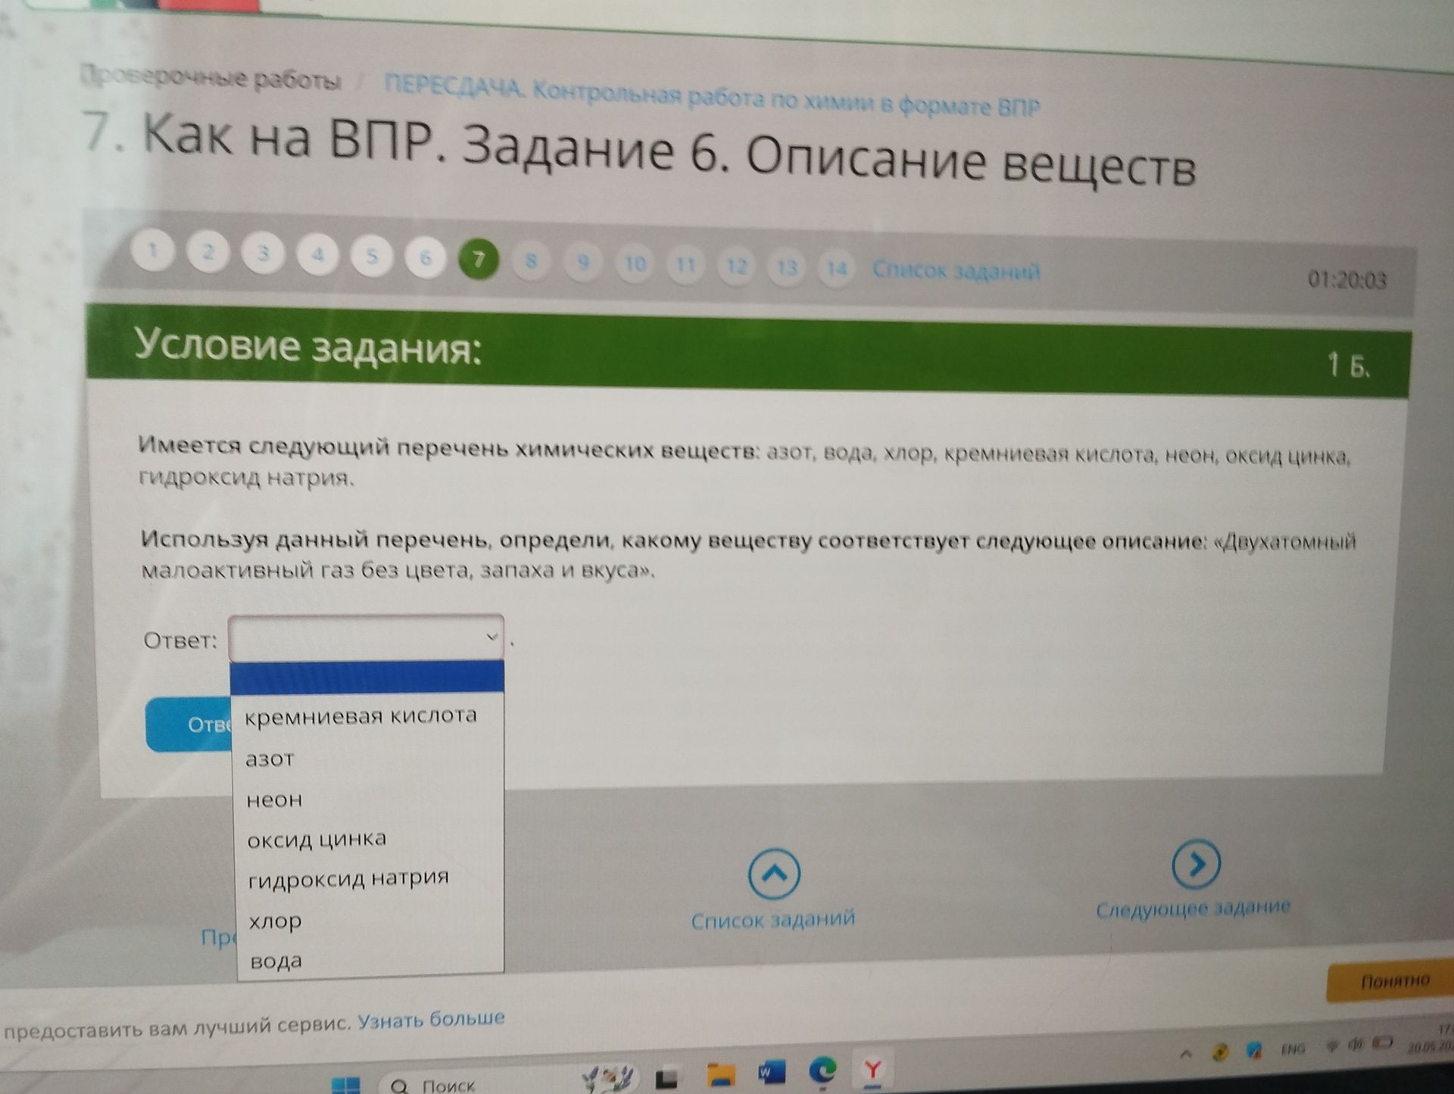Viewport: 1454px width, 1094px height.
Task: Open File Explorer folder icon
Action: [721, 1074]
